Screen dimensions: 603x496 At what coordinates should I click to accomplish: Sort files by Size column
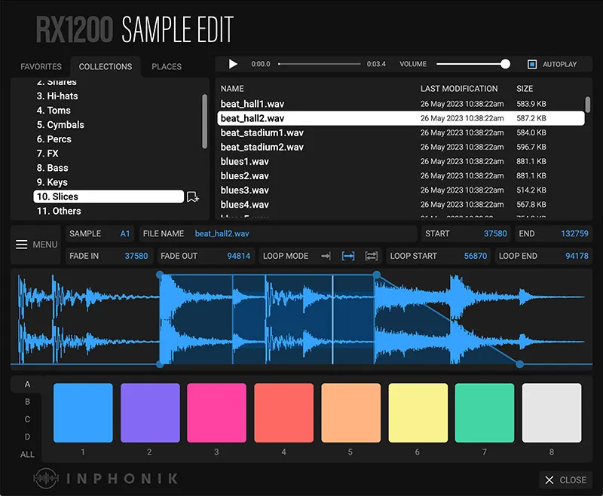525,89
